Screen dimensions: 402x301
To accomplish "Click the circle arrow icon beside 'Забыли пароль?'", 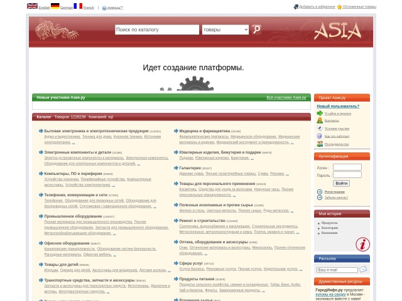I will (x=320, y=198).
